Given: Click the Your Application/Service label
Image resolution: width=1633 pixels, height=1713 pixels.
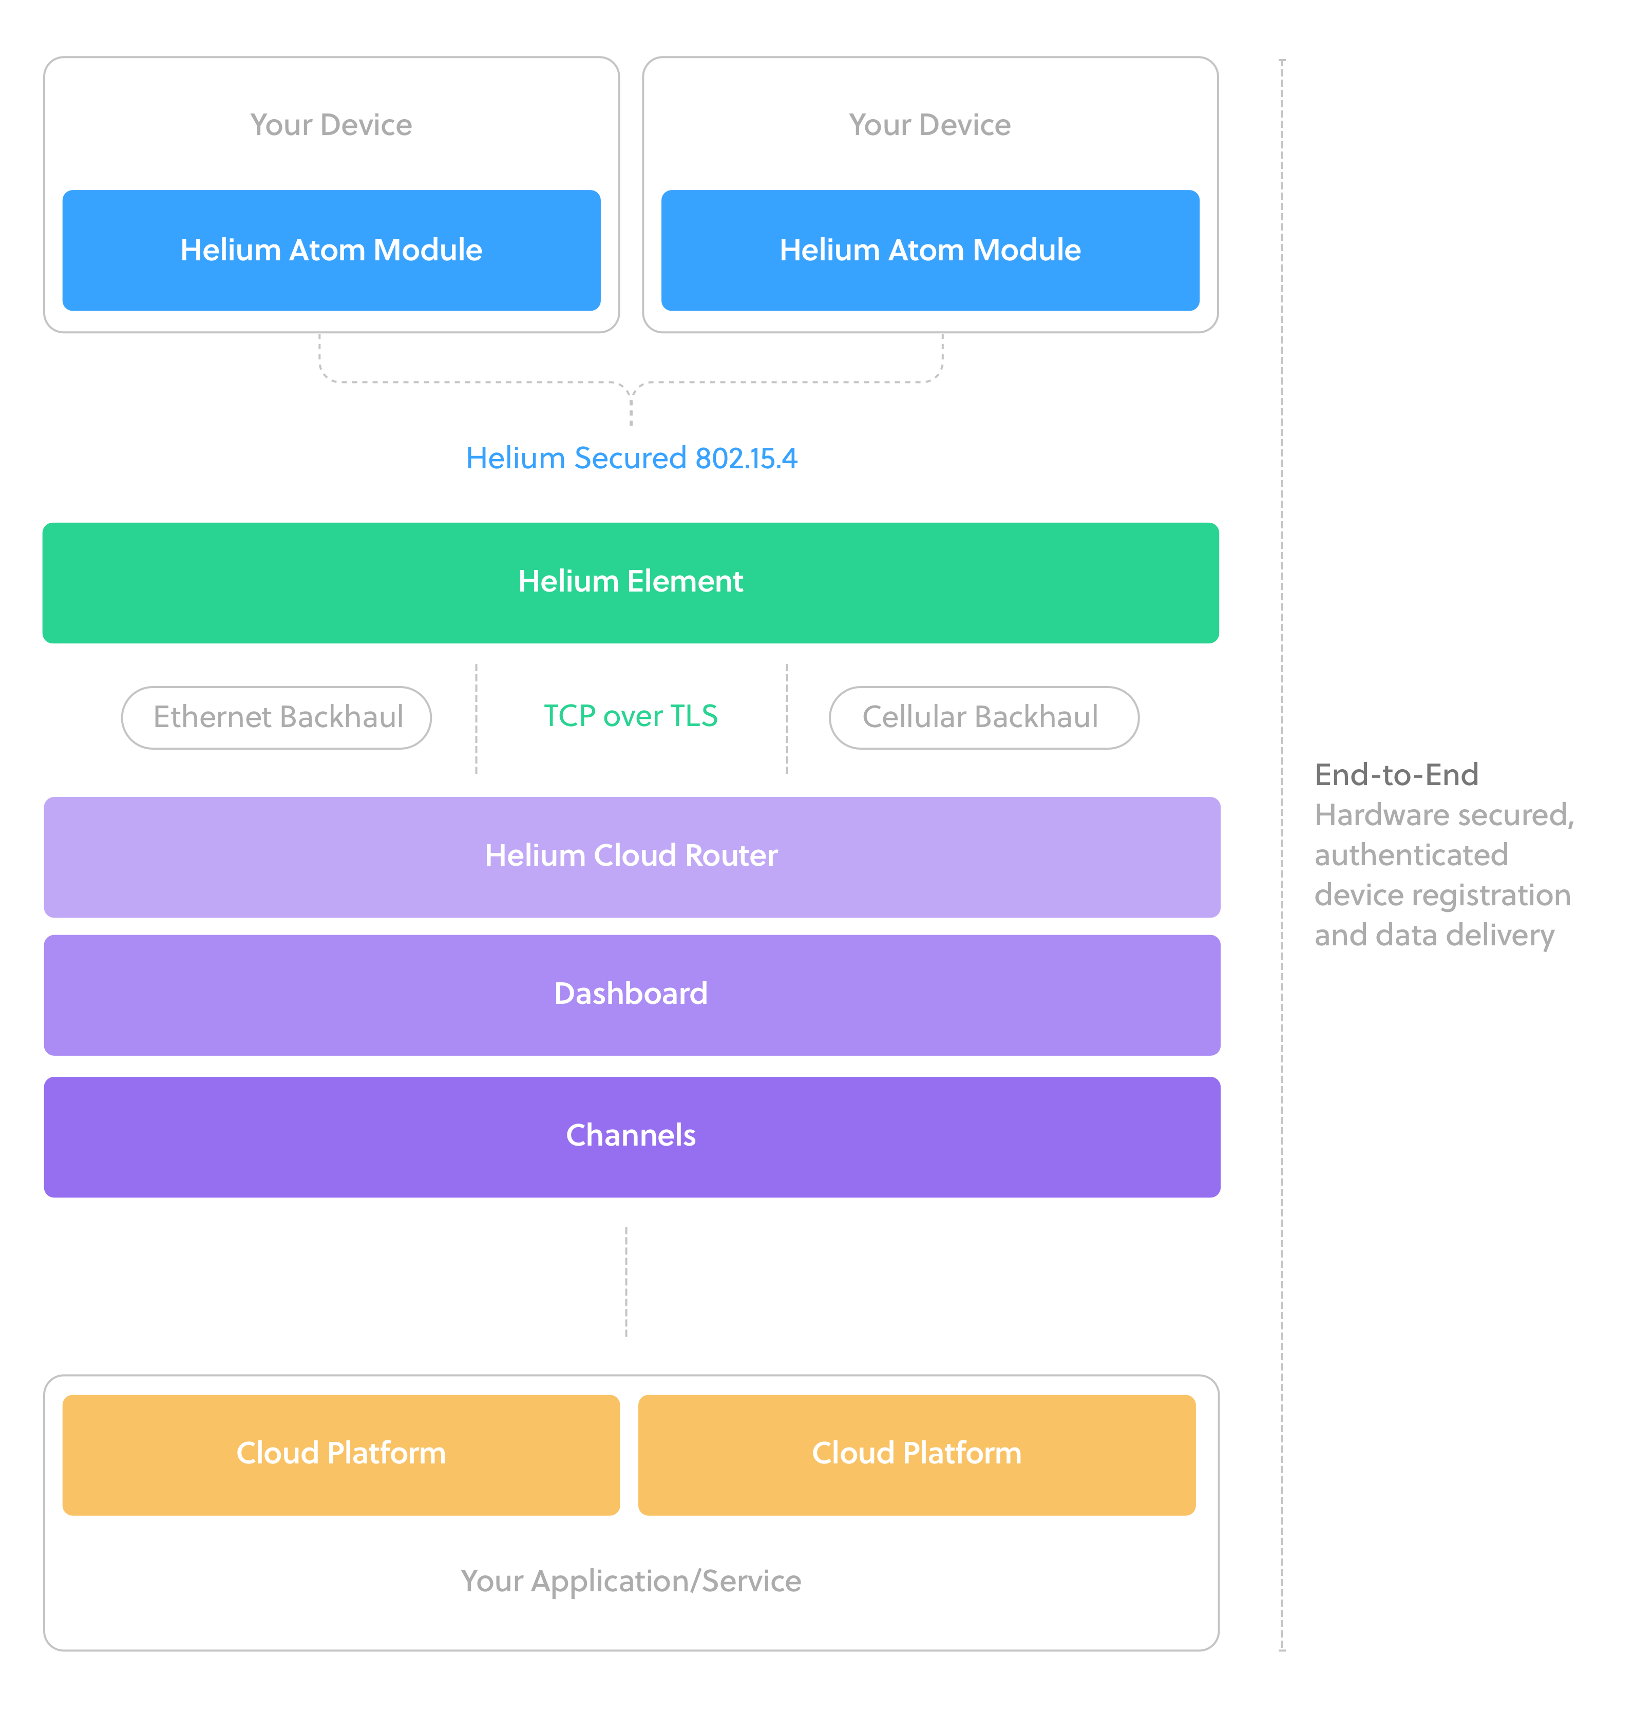Looking at the screenshot, I should coord(630,1581).
